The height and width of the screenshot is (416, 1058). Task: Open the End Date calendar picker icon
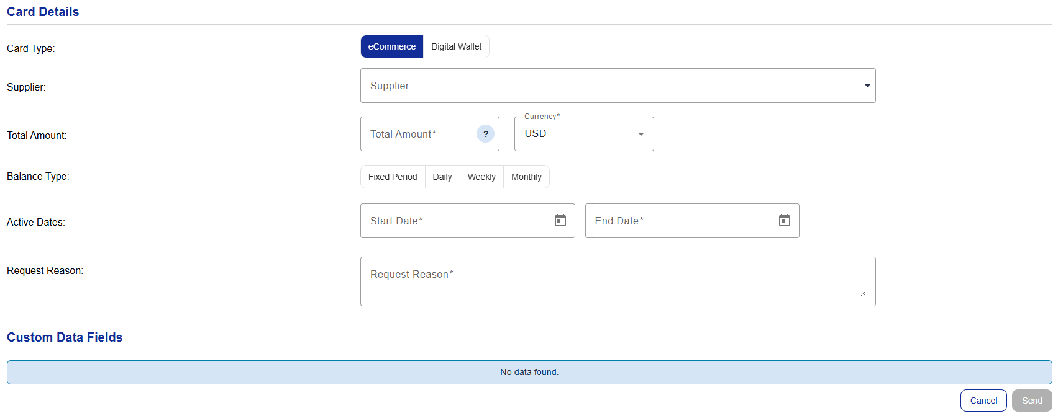point(785,221)
